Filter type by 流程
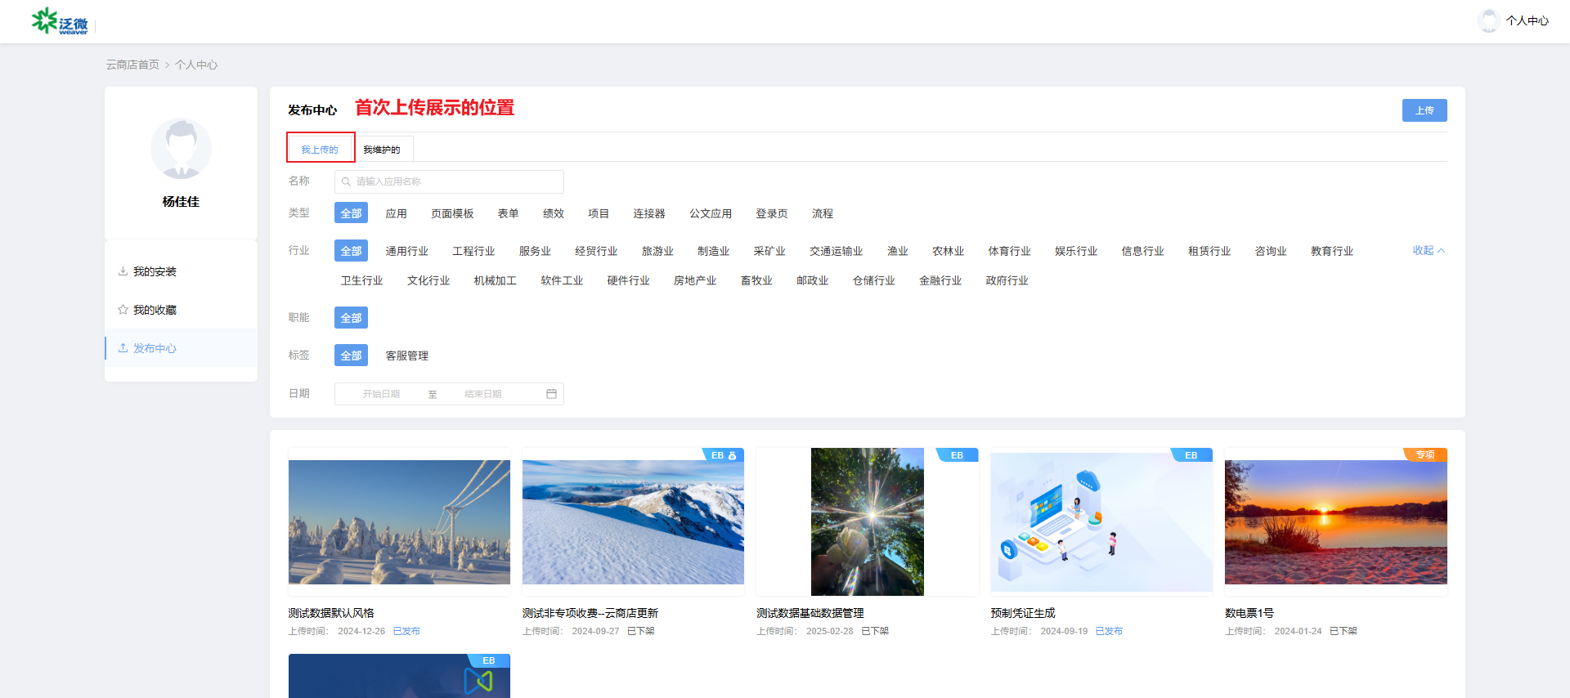This screenshot has width=1570, height=698. click(823, 213)
